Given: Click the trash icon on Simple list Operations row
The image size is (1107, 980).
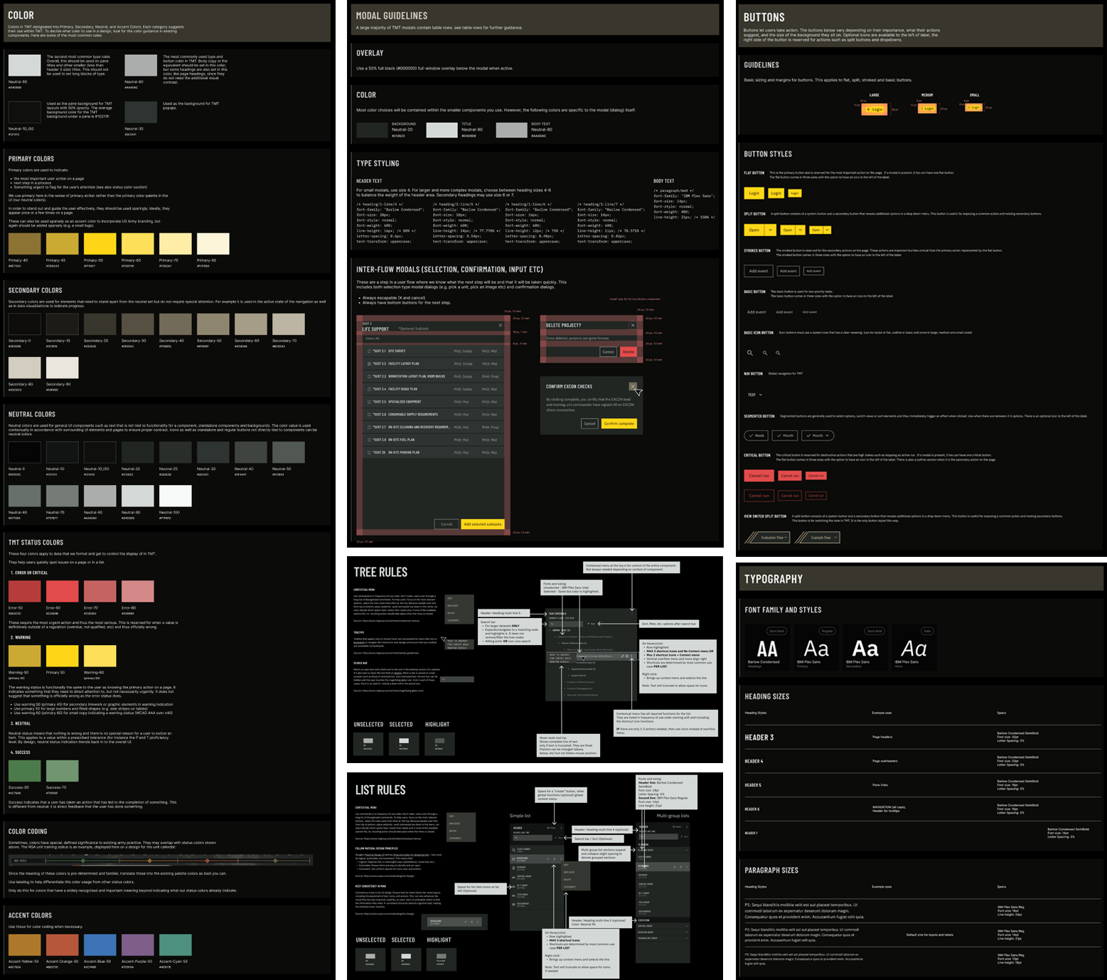Looking at the screenshot, I should click(x=555, y=859).
